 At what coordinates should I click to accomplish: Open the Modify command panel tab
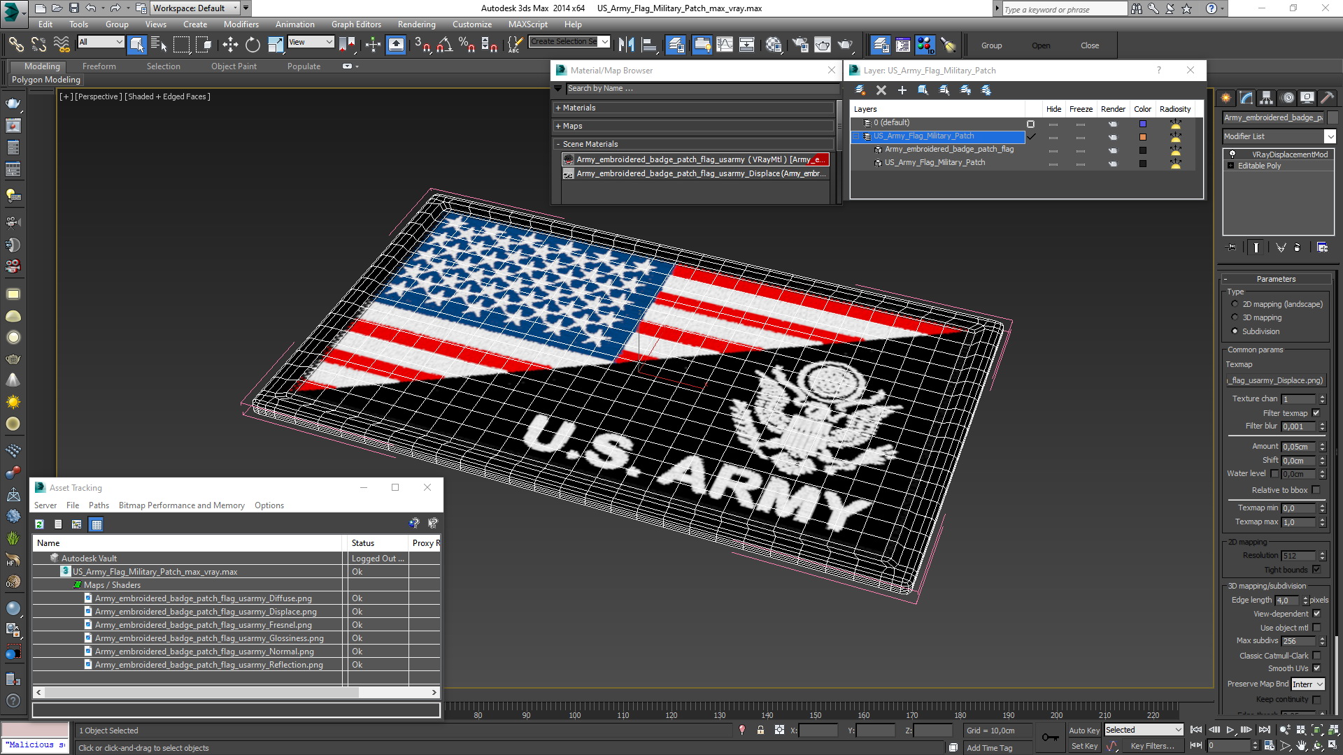[x=1246, y=98]
